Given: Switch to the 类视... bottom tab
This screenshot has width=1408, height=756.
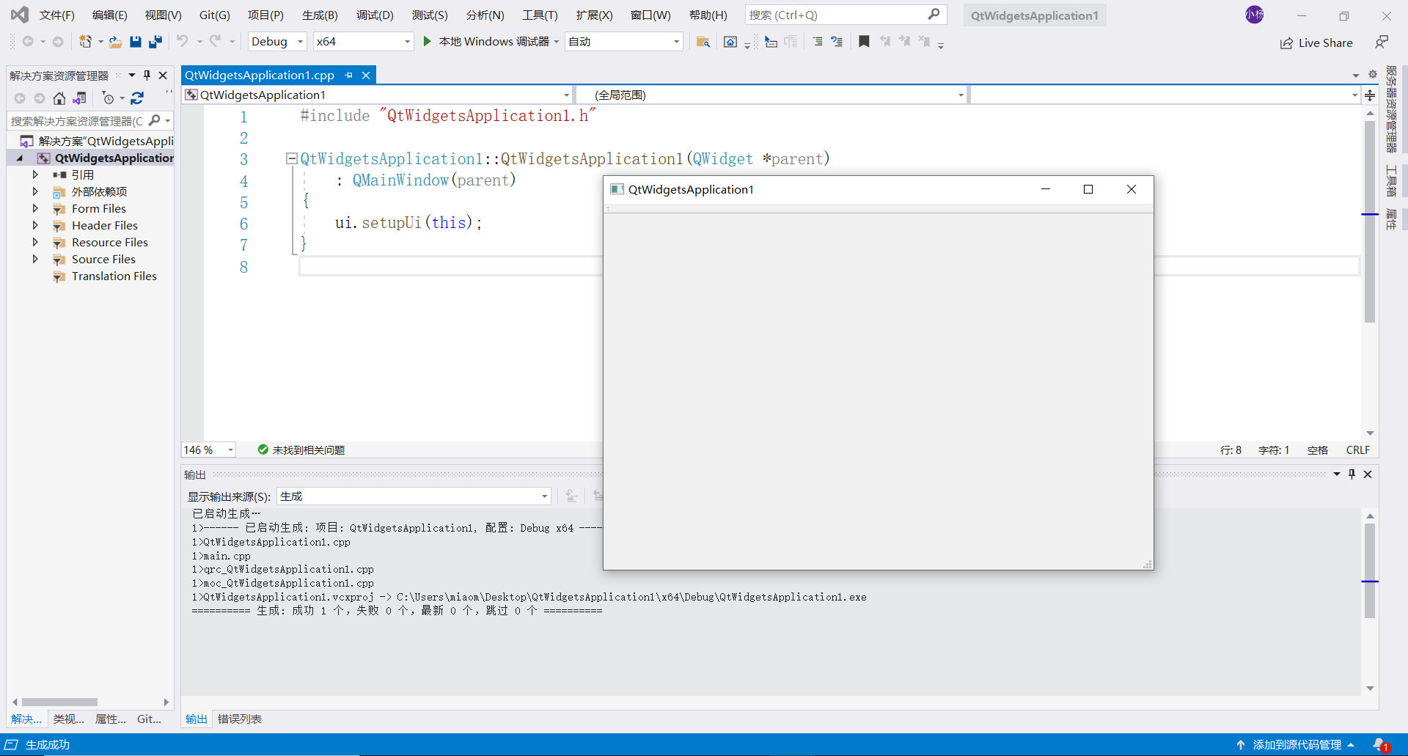Looking at the screenshot, I should point(68,719).
